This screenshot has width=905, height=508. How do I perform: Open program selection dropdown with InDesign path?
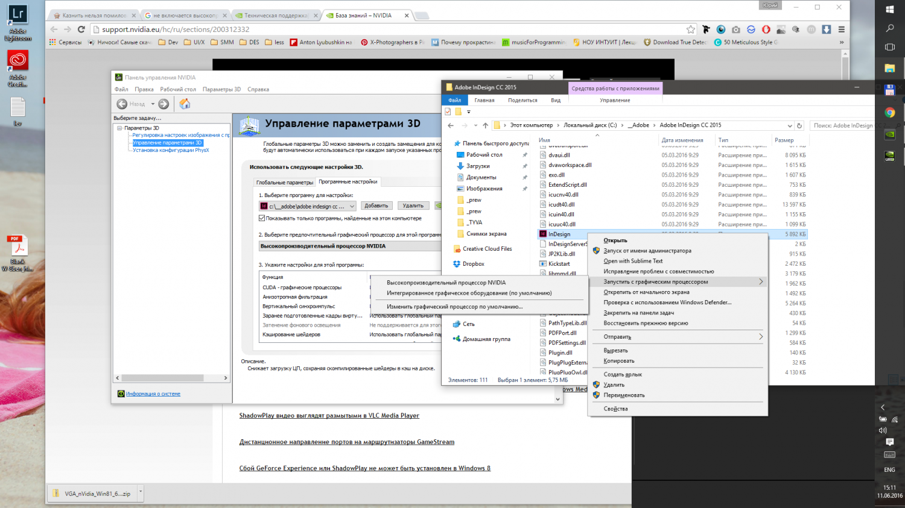(x=308, y=206)
